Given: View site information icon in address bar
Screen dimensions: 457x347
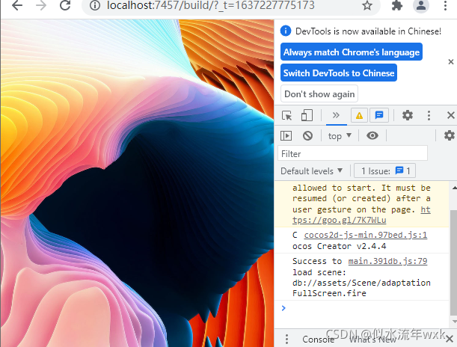Looking at the screenshot, I should tap(95, 5).
